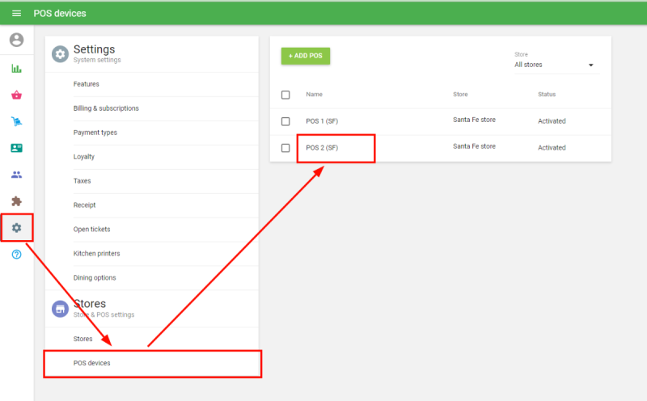The height and width of the screenshot is (401, 647).
Task: Open Kitchen printers settings
Action: [x=96, y=254]
